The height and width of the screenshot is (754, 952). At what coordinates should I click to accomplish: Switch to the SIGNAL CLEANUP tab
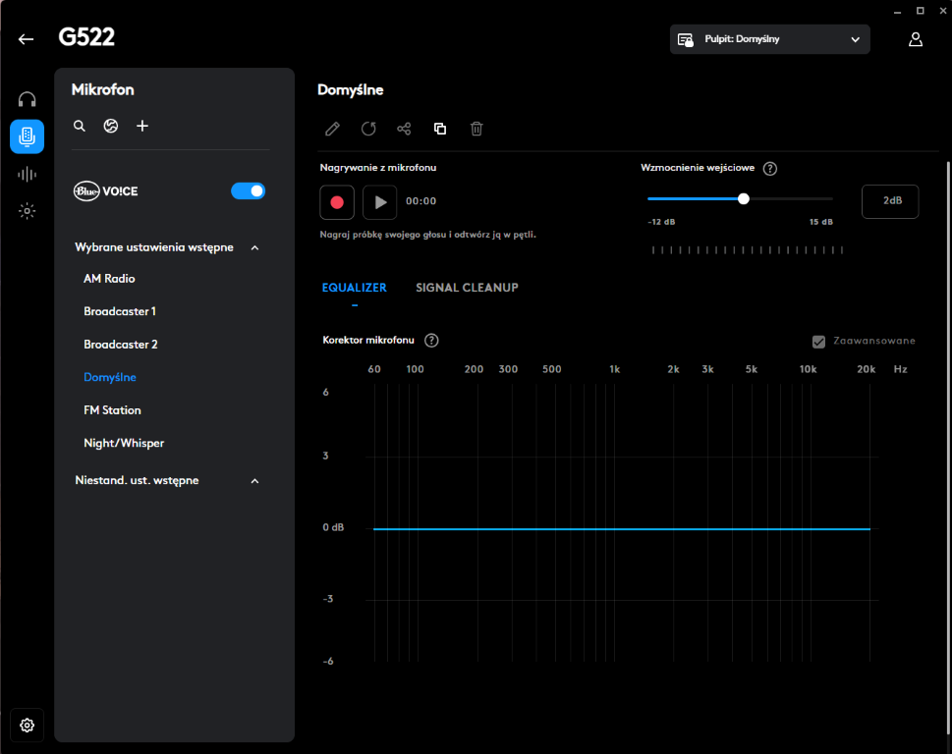pos(466,288)
